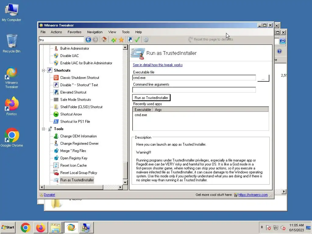Select Reset Icon Cache tool
Screen dimensions: 312x234
(73, 165)
